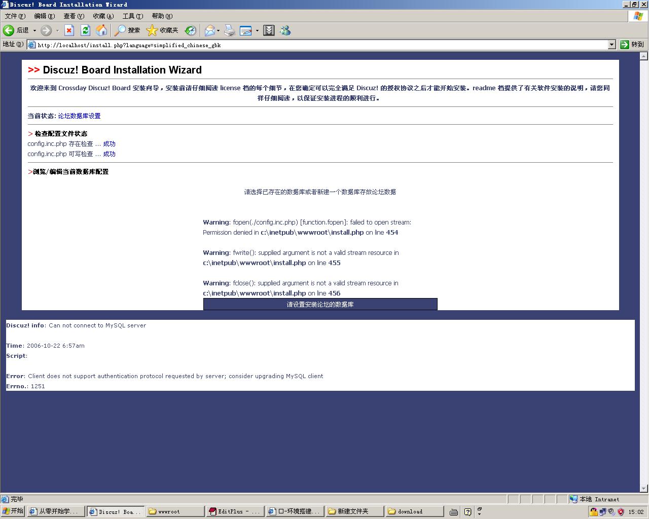Screen dimensions: 649x519
Task: Click the 请设置安装论坛的数据库 bar
Action: click(x=320, y=304)
